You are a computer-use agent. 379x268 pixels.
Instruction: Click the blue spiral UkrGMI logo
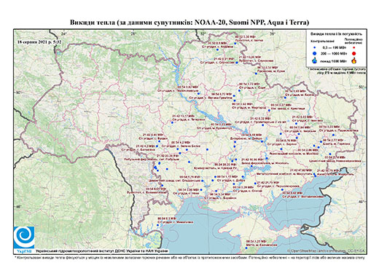tap(24, 237)
